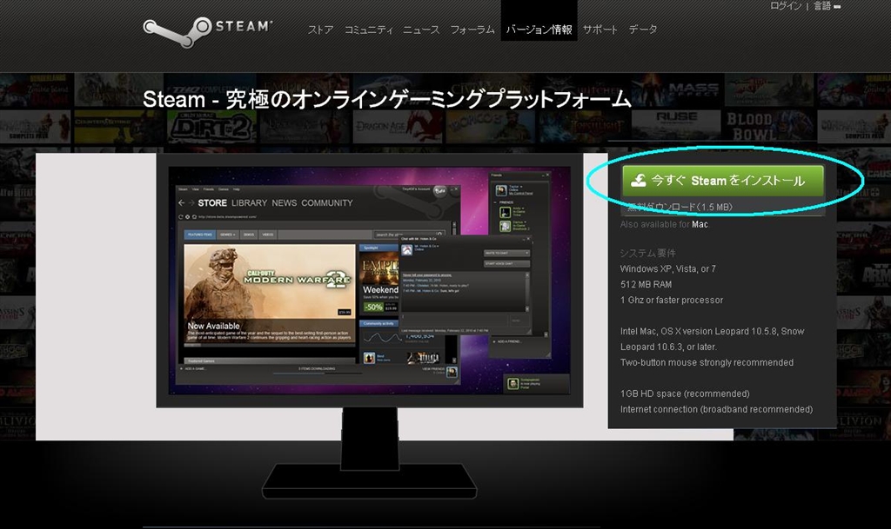
Task: Click the 今すぐ Steam をインストール button
Action: pos(723,181)
